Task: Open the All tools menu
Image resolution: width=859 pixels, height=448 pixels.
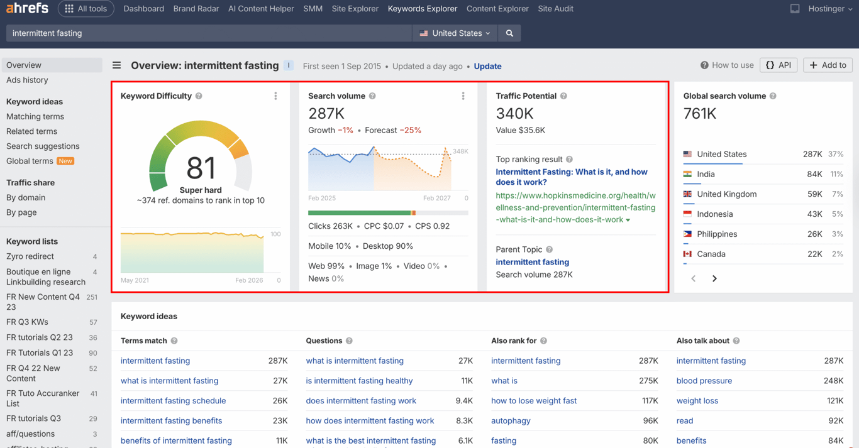Action: [86, 9]
